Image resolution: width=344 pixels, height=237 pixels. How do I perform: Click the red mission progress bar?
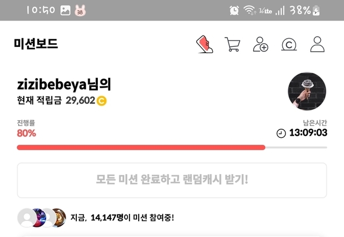(141, 148)
